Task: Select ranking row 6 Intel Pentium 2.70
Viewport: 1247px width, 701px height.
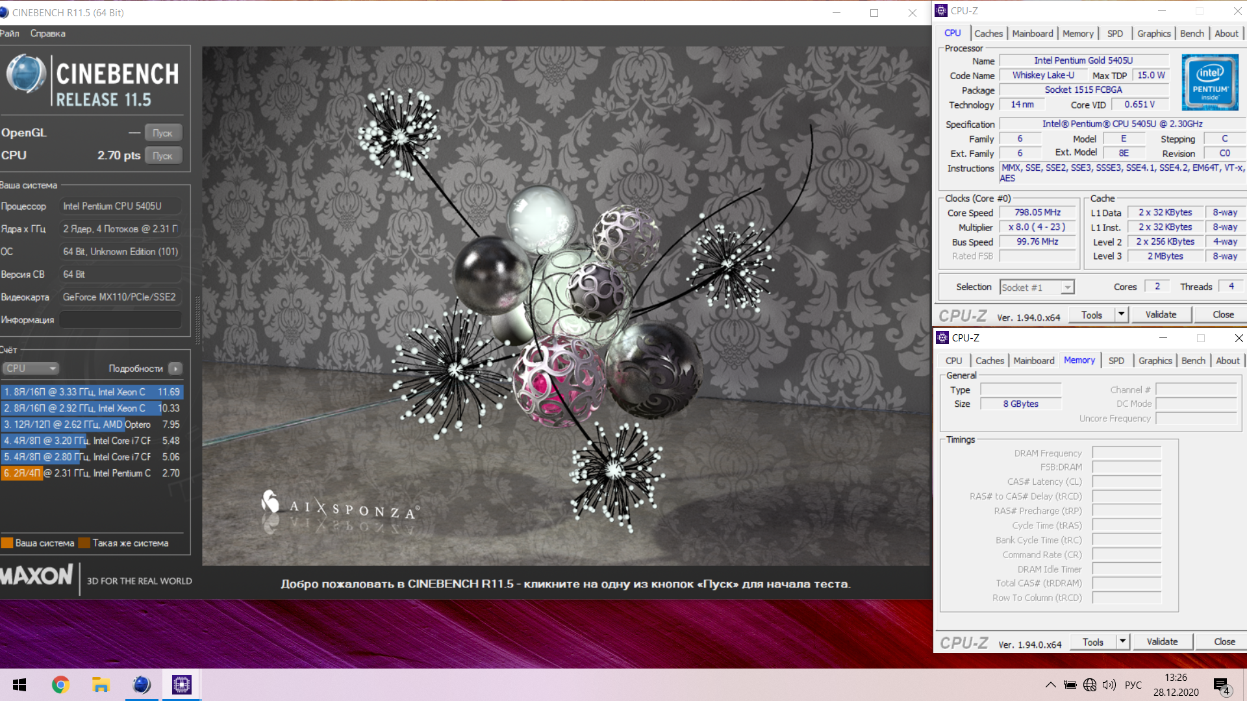Action: (x=92, y=473)
